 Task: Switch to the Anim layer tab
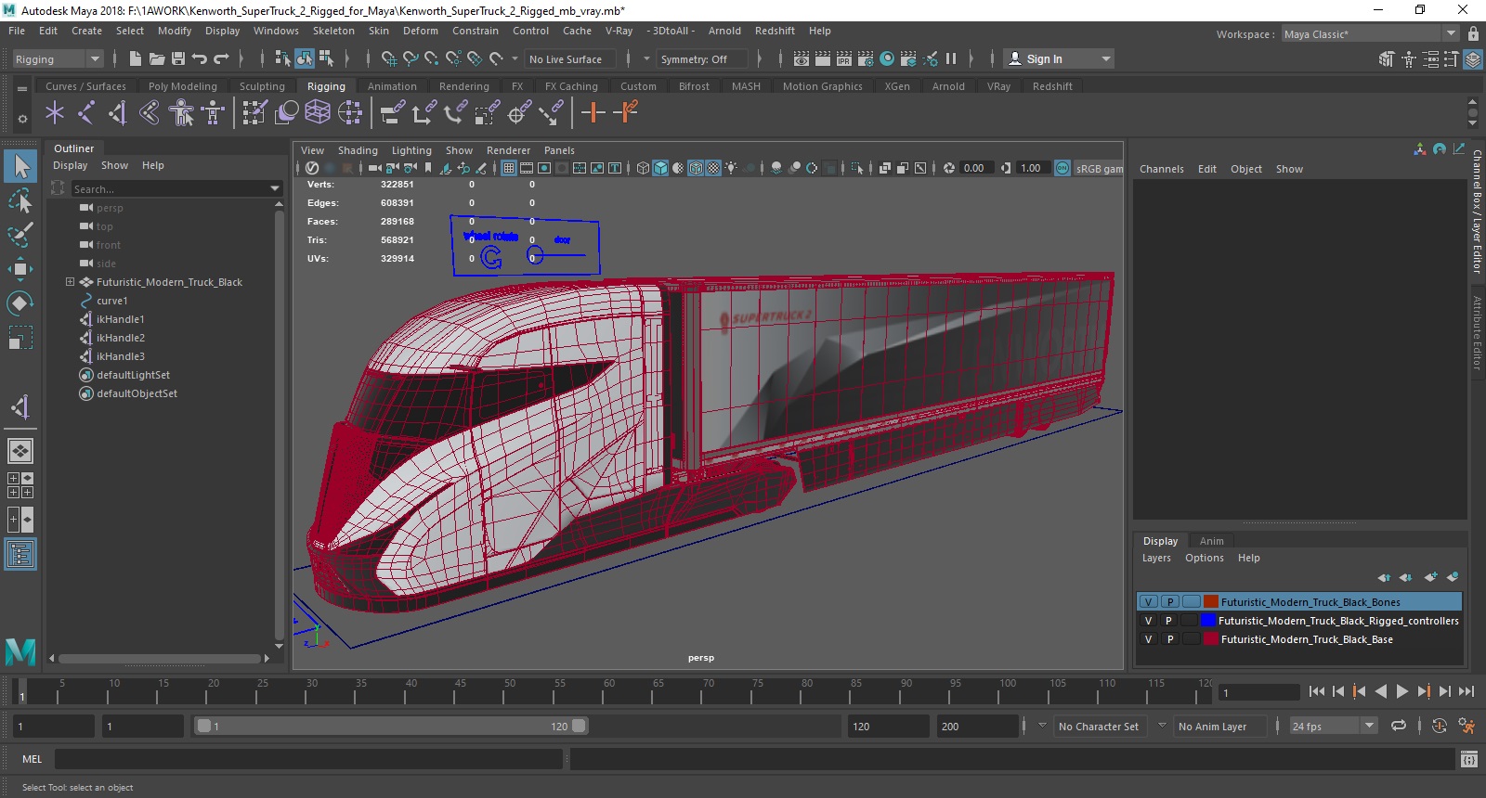[x=1211, y=541]
